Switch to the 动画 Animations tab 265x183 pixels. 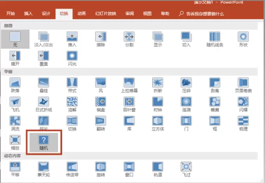click(x=82, y=13)
